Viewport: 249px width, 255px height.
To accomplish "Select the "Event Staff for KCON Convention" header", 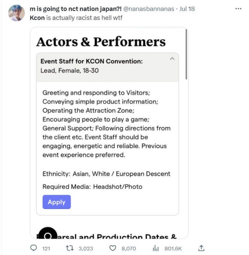I will [91, 61].
